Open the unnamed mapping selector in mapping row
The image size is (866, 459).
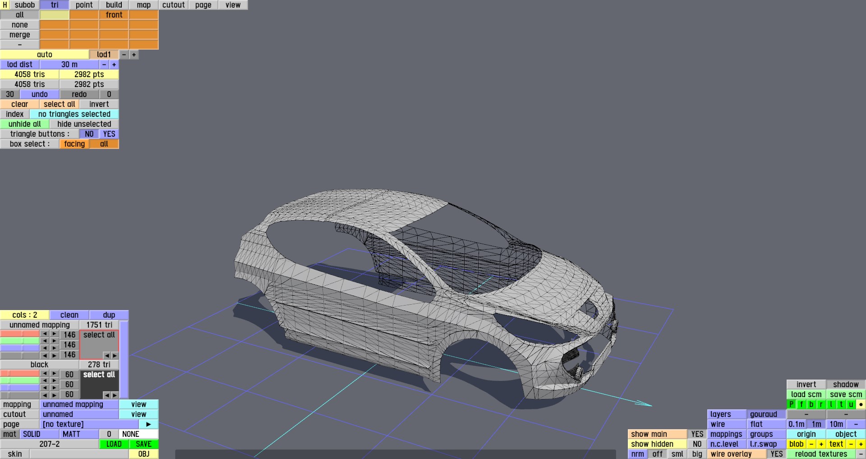point(79,404)
